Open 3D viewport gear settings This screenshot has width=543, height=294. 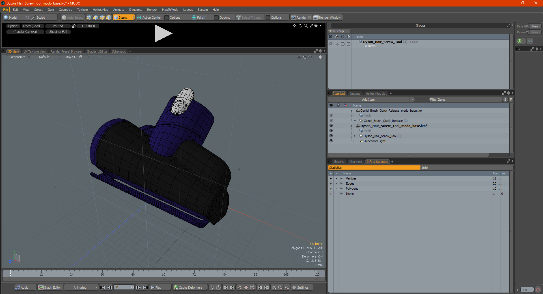point(320,57)
